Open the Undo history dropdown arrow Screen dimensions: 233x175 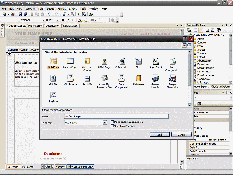click(x=53, y=14)
